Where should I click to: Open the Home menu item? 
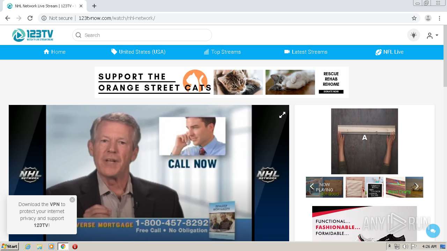54,52
